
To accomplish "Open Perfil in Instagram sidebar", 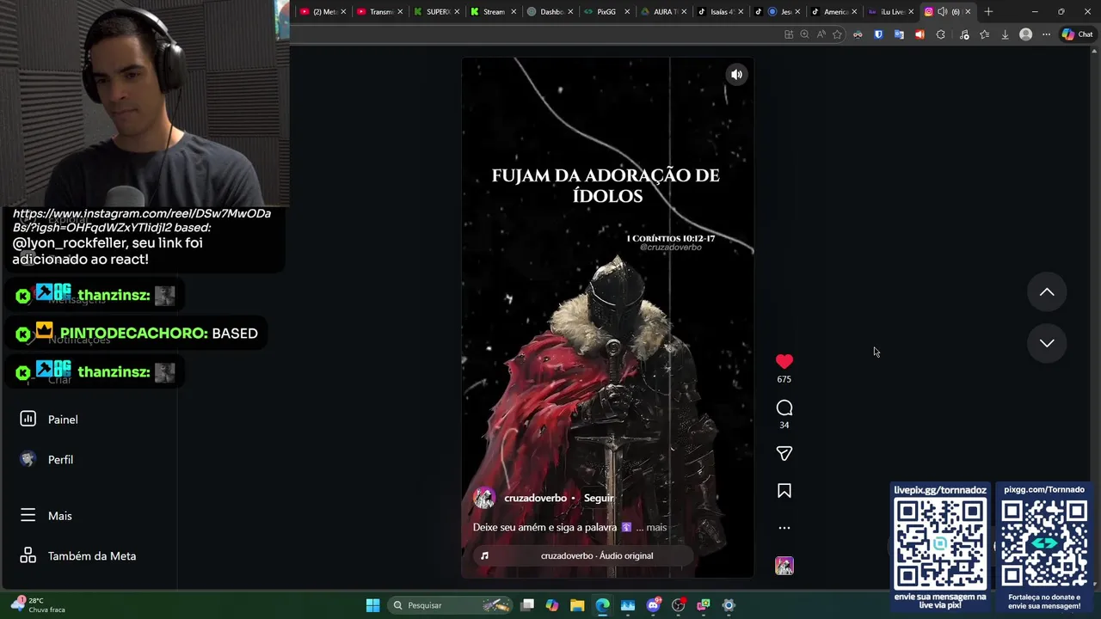I will pyautogui.click(x=60, y=460).
